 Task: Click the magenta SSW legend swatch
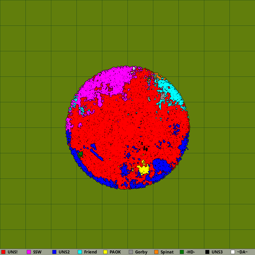[29, 252]
